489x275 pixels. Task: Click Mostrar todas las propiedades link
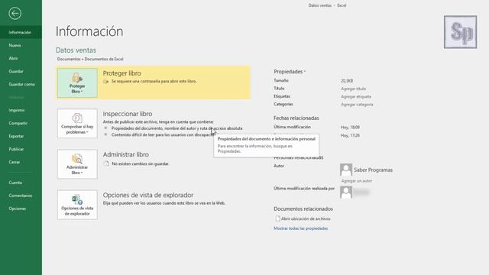pyautogui.click(x=300, y=228)
